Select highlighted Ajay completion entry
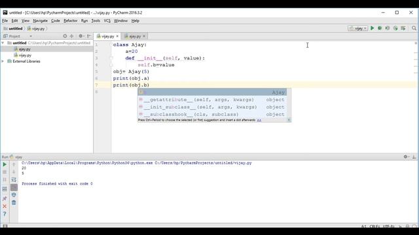The height and width of the screenshot is (235, 419). pos(212,92)
